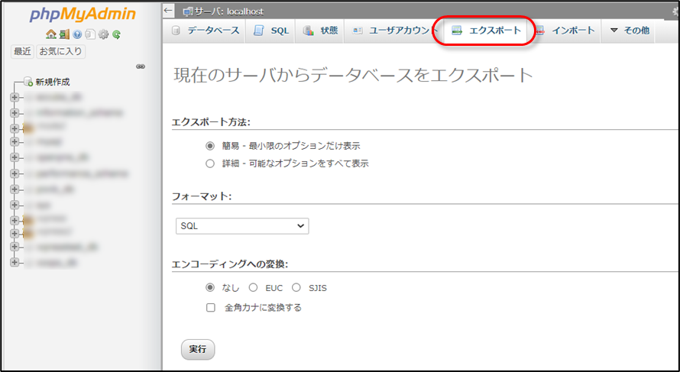Screen dimensions: 680x372
Task: Select the EUC encoding radio button
Action: [x=253, y=288]
